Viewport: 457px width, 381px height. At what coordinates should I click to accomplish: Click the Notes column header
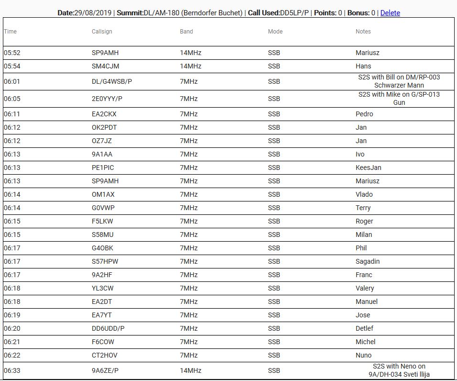tap(363, 32)
